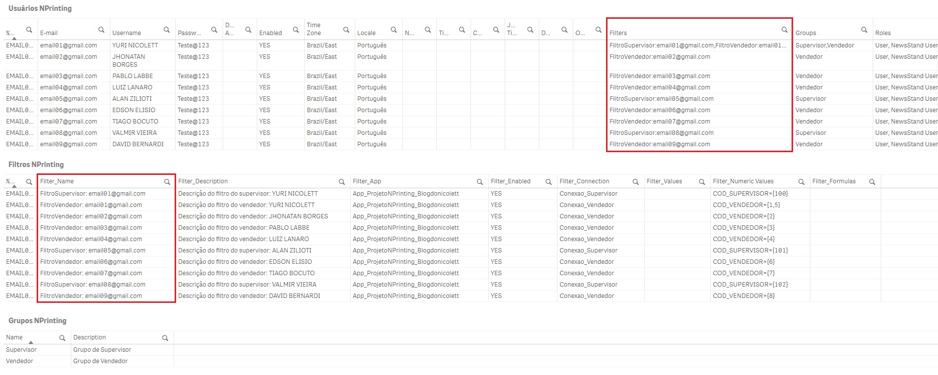The image size is (938, 375).
Task: Open search for Locale column
Action: [394, 30]
